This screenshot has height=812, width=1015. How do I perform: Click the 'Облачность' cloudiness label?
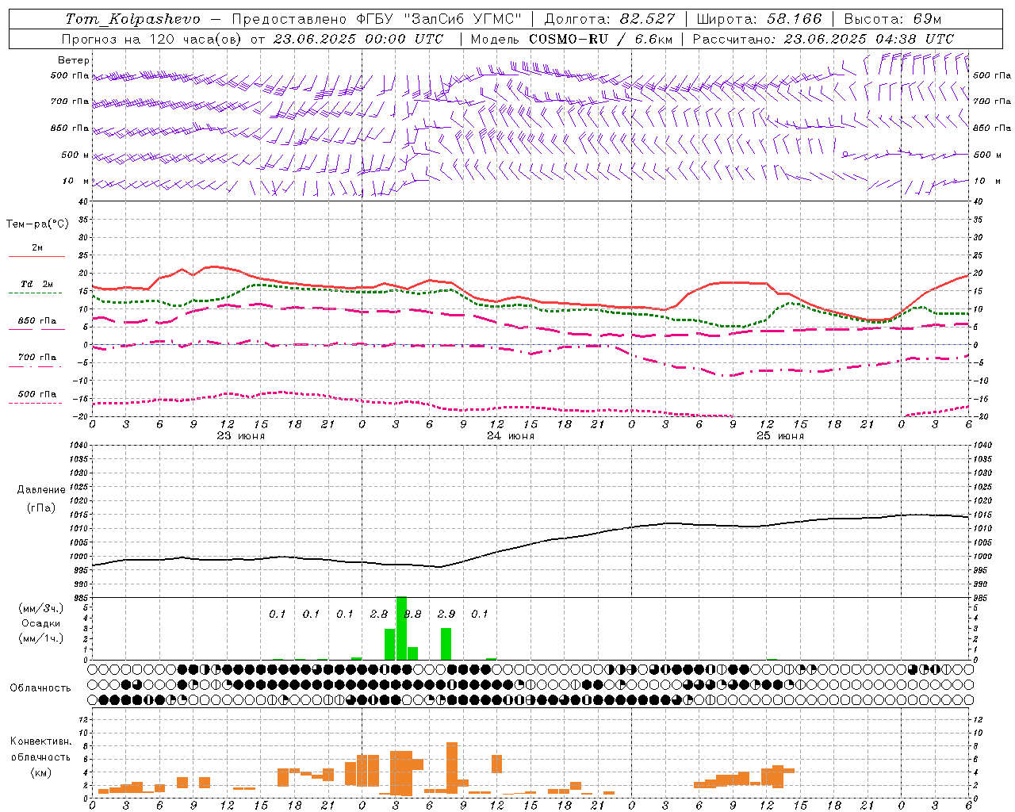(x=40, y=688)
